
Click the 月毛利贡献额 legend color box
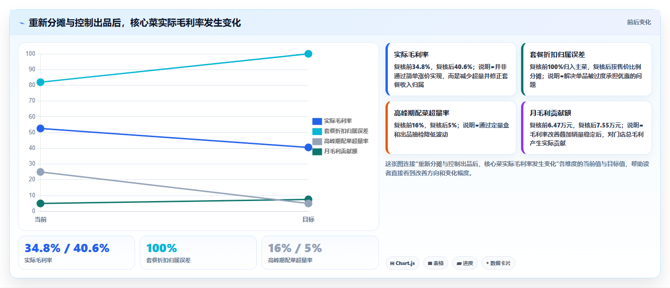point(317,151)
